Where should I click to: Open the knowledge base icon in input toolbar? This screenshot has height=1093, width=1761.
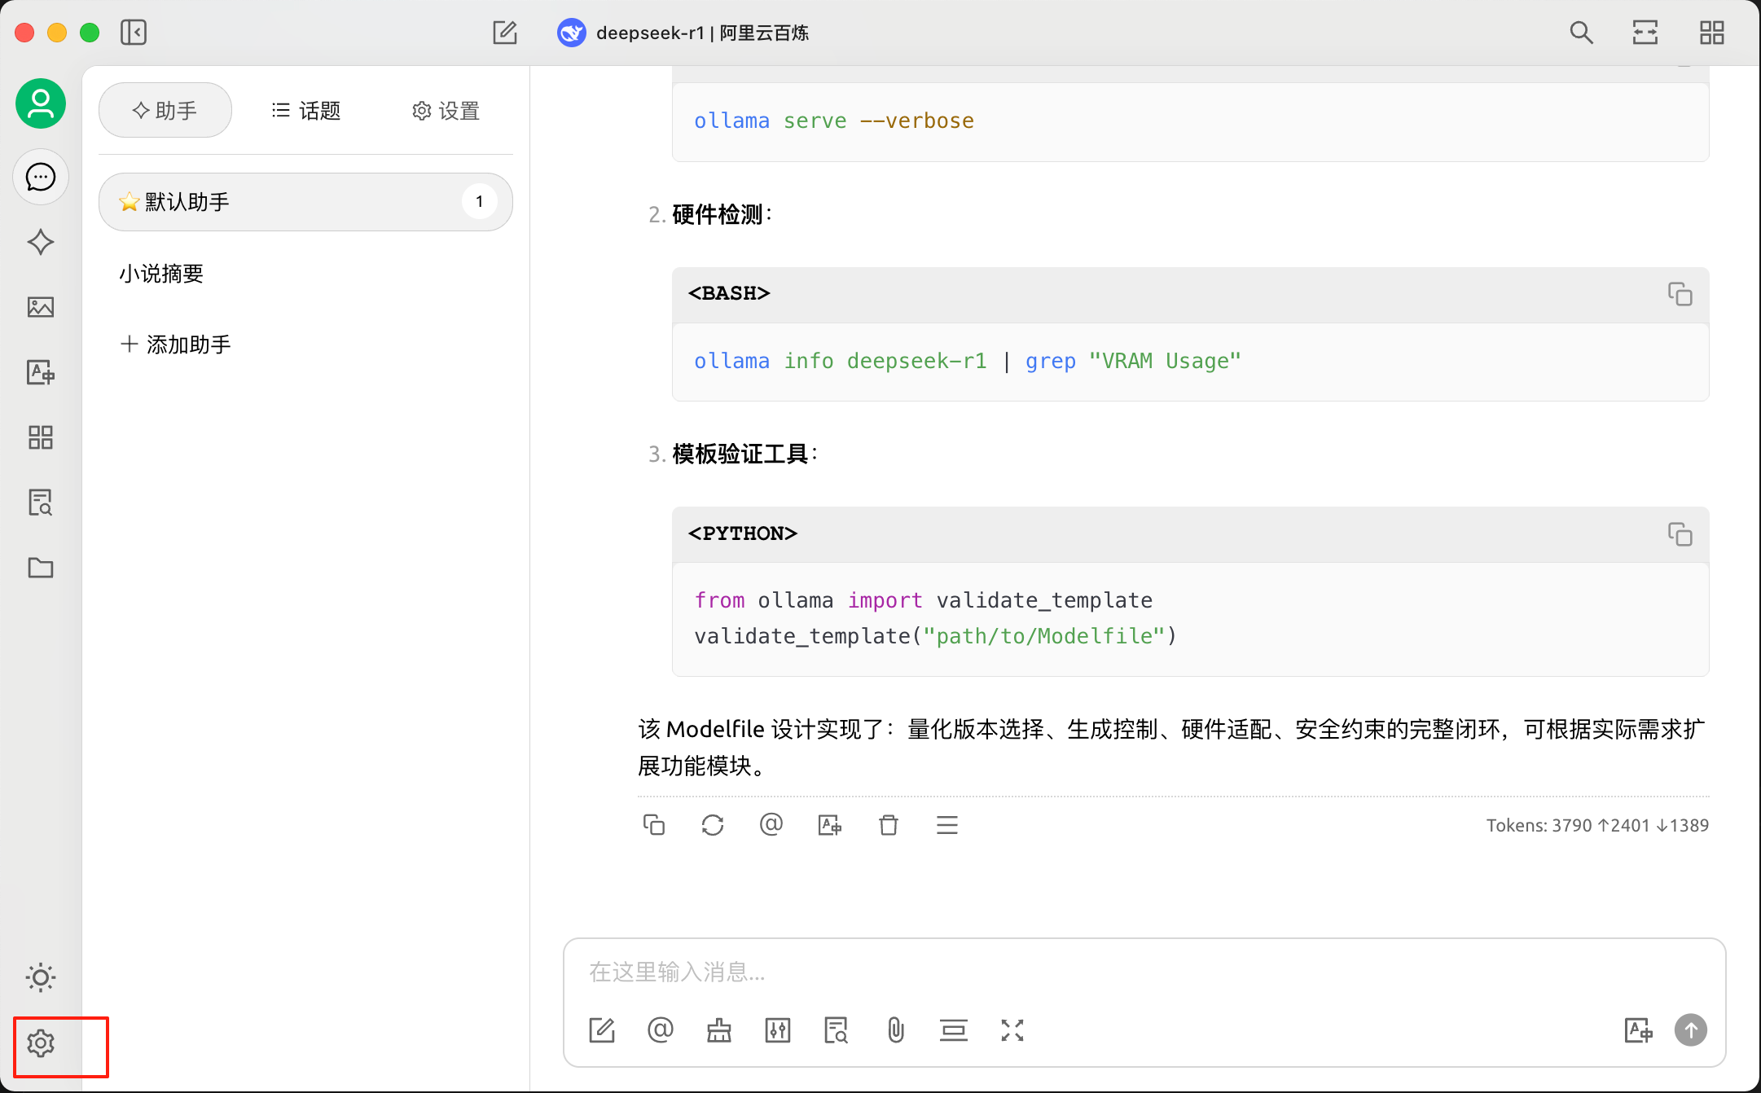point(837,1030)
